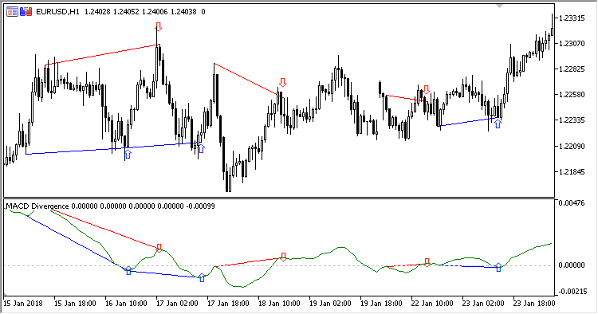Viewport: 598px width, 314px height.
Task: Select the blue divergence line on the price chart ending near 23 Jan 02:00
Action: point(469,122)
